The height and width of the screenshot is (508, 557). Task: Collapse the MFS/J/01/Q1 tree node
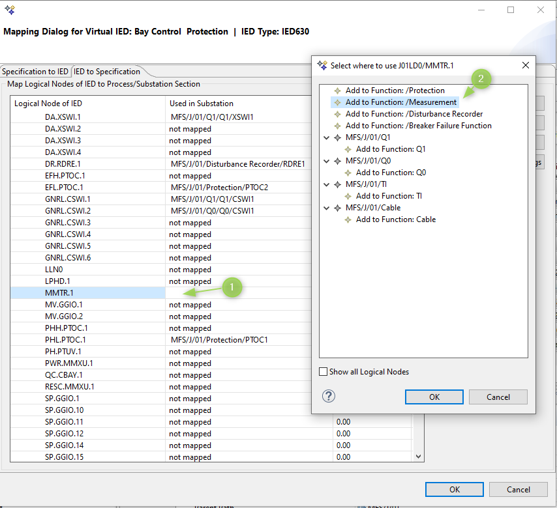(x=326, y=137)
